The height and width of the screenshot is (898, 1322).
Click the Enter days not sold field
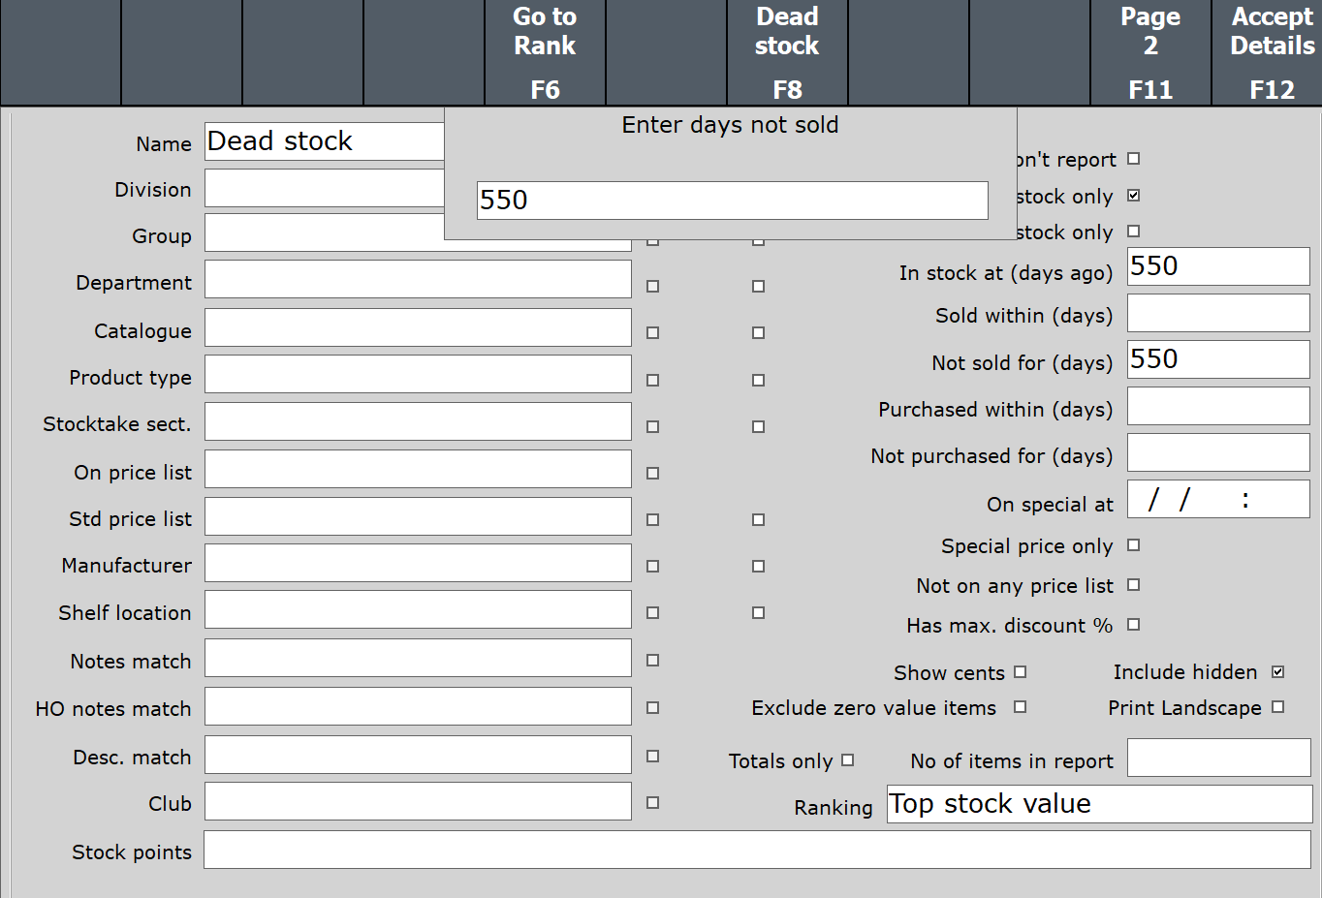732,201
